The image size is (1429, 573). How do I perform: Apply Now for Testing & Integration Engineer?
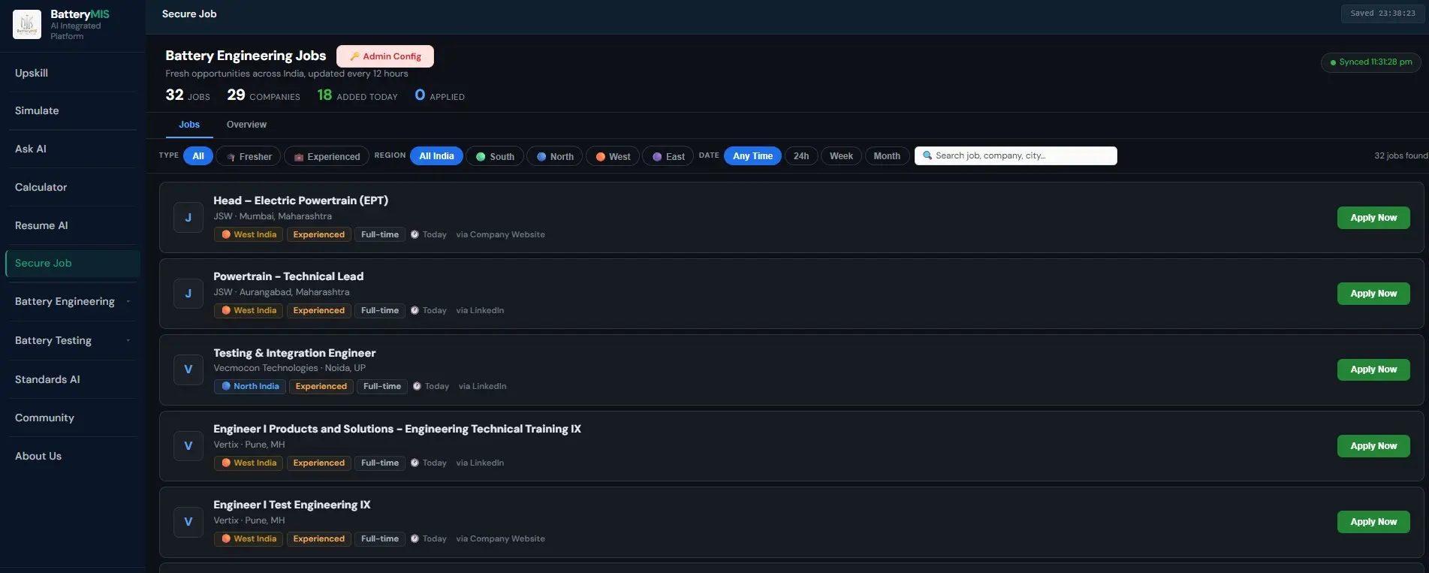pos(1373,369)
